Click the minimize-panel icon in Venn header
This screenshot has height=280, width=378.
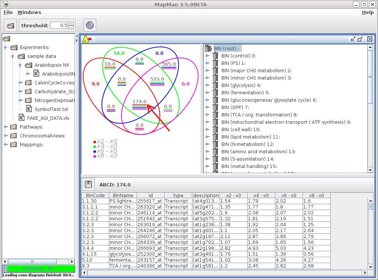point(353,39)
